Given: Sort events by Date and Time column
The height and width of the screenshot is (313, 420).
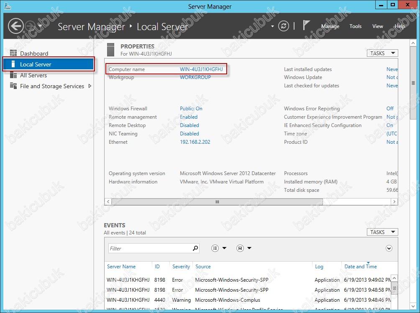Looking at the screenshot, I should 361,267.
